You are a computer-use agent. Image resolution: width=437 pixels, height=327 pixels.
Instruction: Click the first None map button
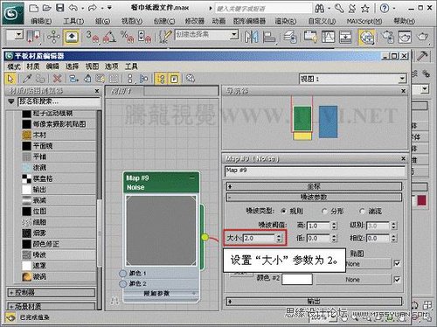click(x=368, y=264)
